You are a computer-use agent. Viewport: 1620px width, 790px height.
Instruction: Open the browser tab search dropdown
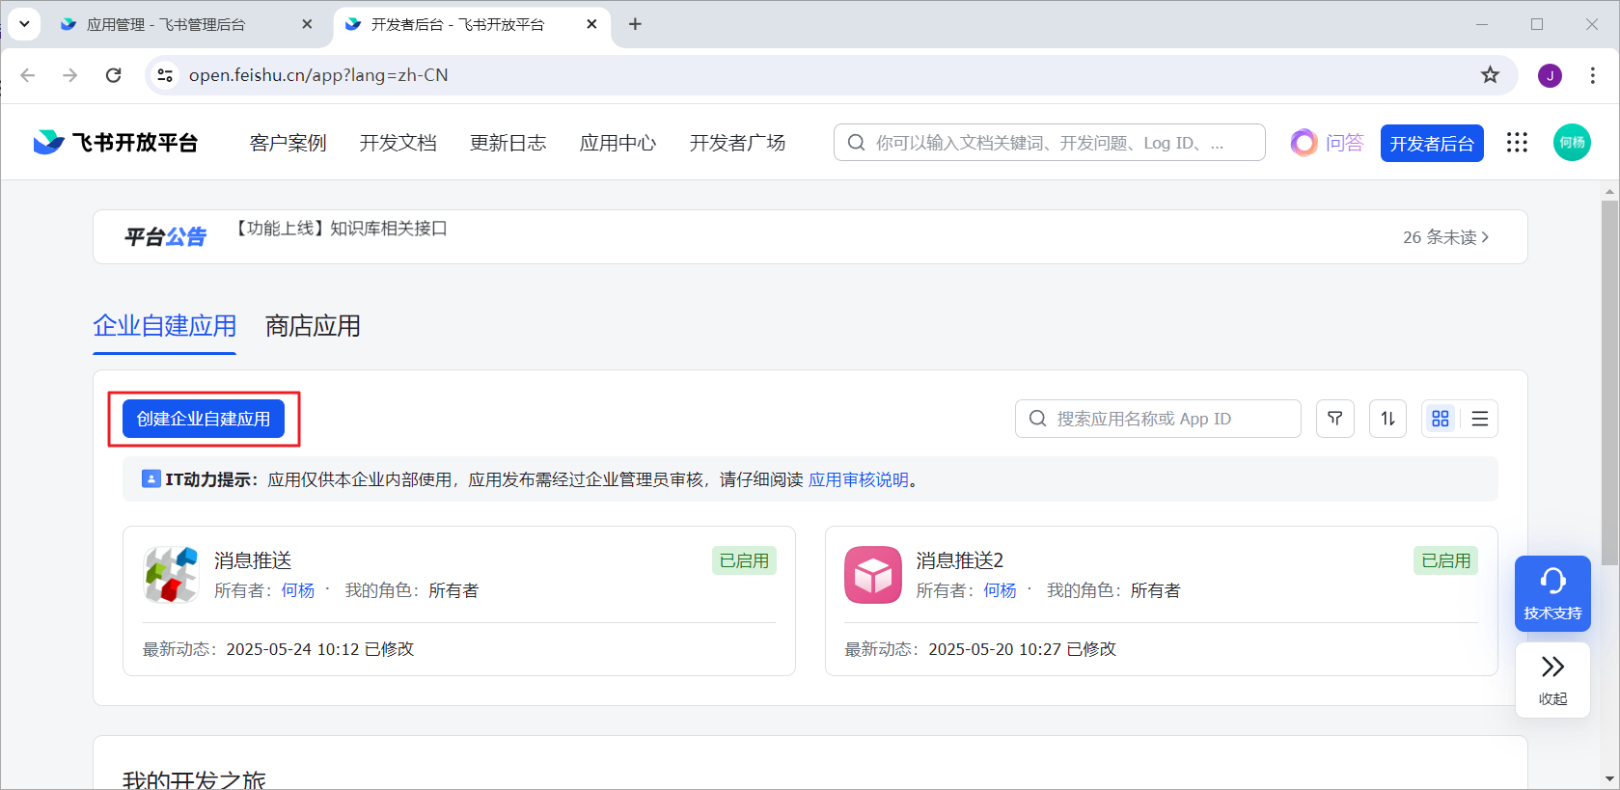24,24
